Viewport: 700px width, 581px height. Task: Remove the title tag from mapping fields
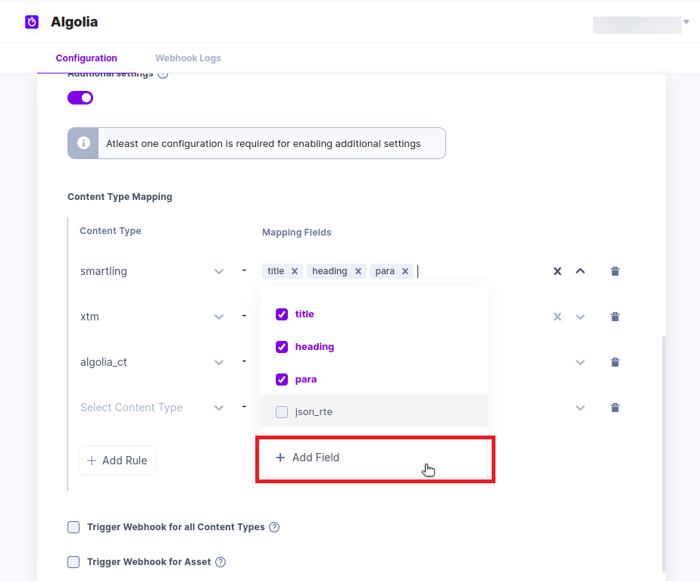(295, 271)
